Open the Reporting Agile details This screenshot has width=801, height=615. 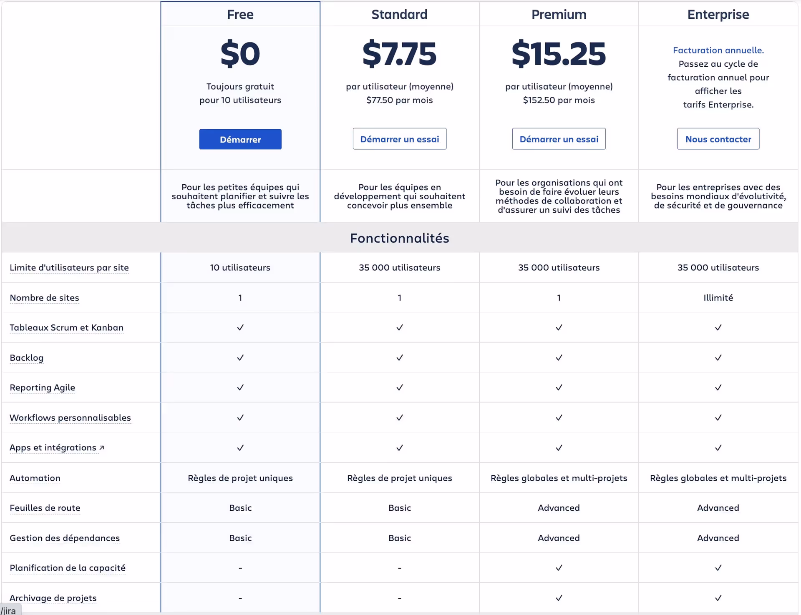[42, 388]
